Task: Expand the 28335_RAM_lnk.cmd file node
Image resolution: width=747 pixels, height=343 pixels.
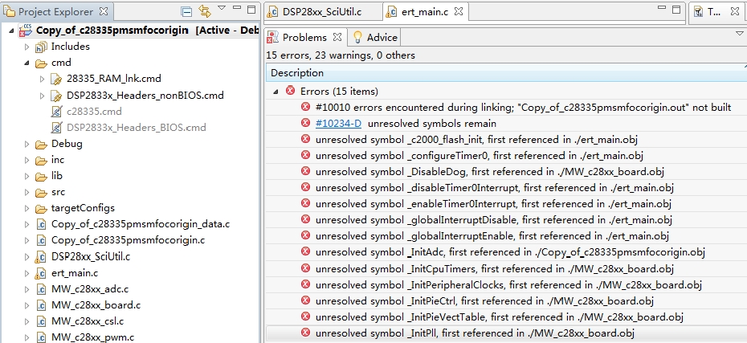Action: coord(43,79)
